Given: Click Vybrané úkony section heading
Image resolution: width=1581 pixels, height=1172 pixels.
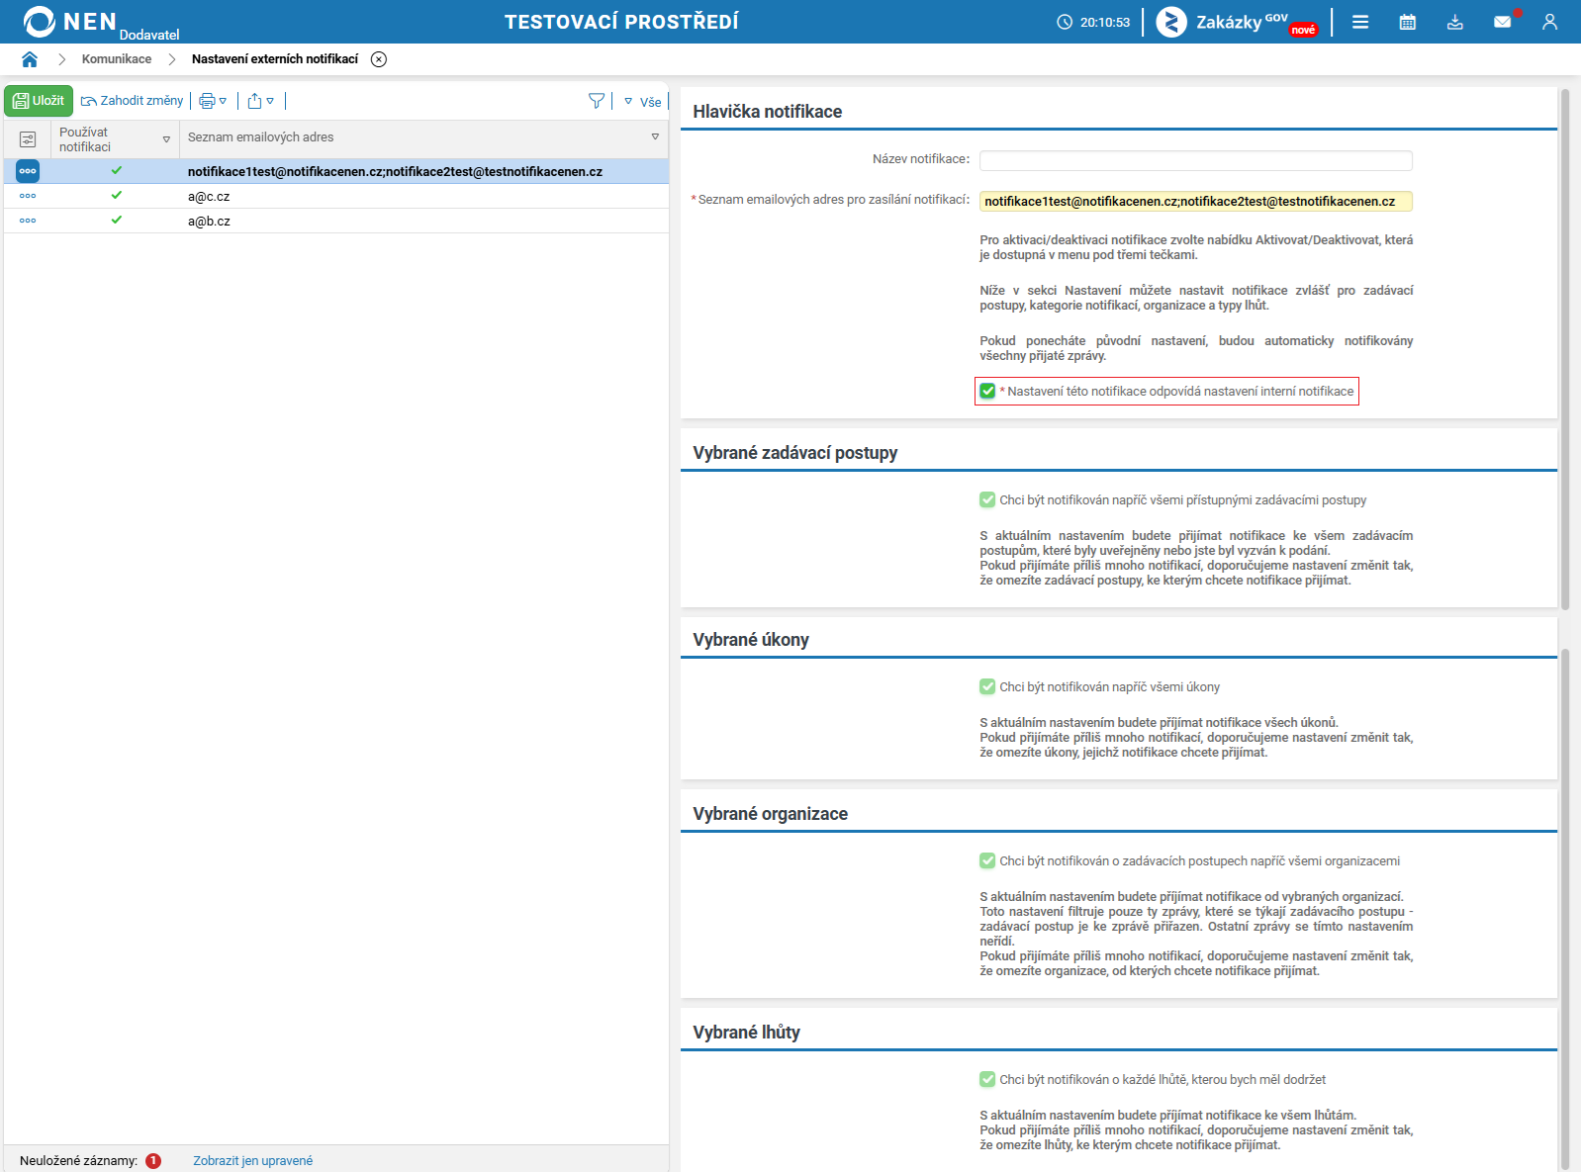Looking at the screenshot, I should 751,640.
